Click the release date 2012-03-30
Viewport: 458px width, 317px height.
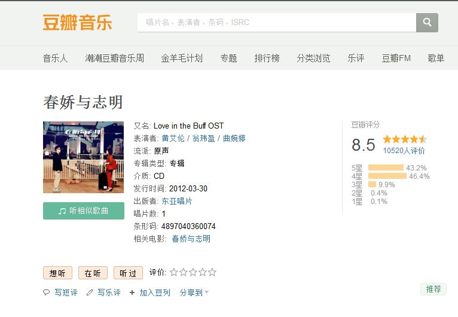(x=188, y=188)
